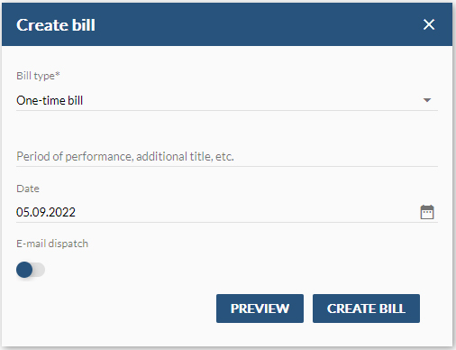Click the grey track of the dispatch switch
Image resolution: width=456 pixels, height=350 pixels.
(39, 270)
